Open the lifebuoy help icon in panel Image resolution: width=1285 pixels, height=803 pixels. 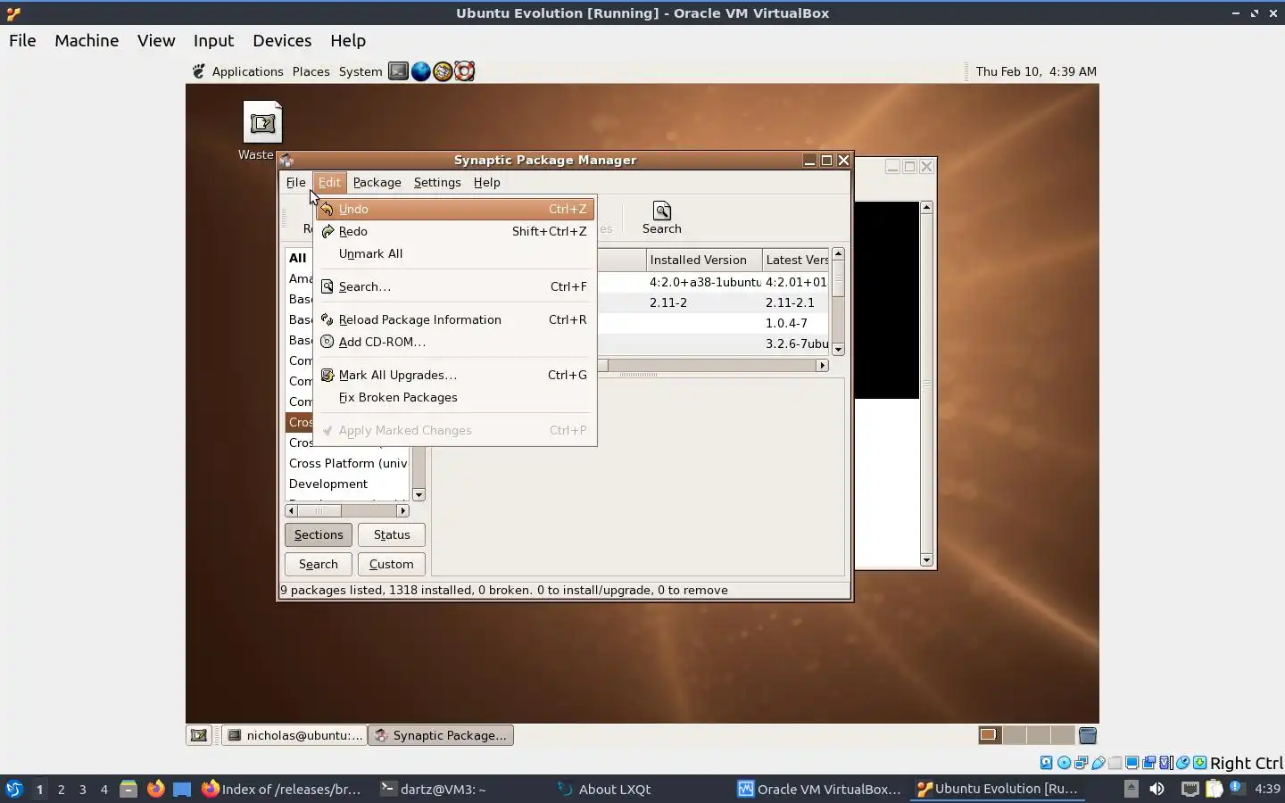[464, 71]
